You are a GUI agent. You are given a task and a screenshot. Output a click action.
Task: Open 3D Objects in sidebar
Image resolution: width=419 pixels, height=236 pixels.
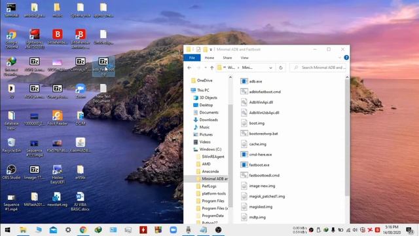pos(205,98)
